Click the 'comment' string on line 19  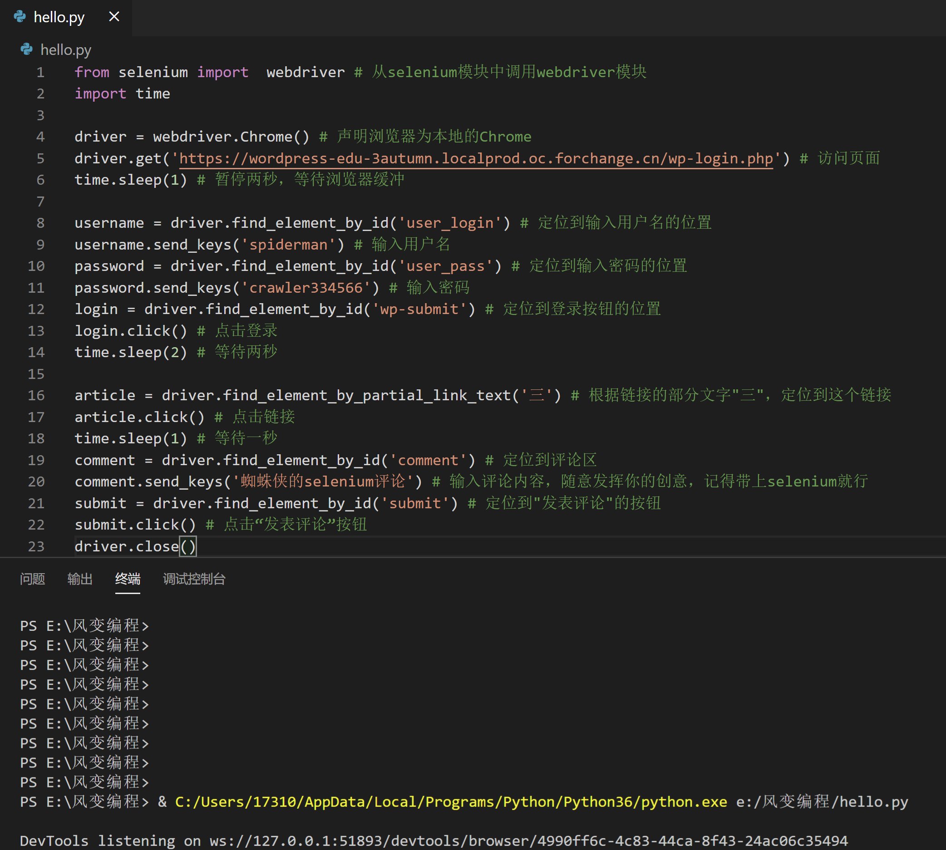tap(428, 460)
